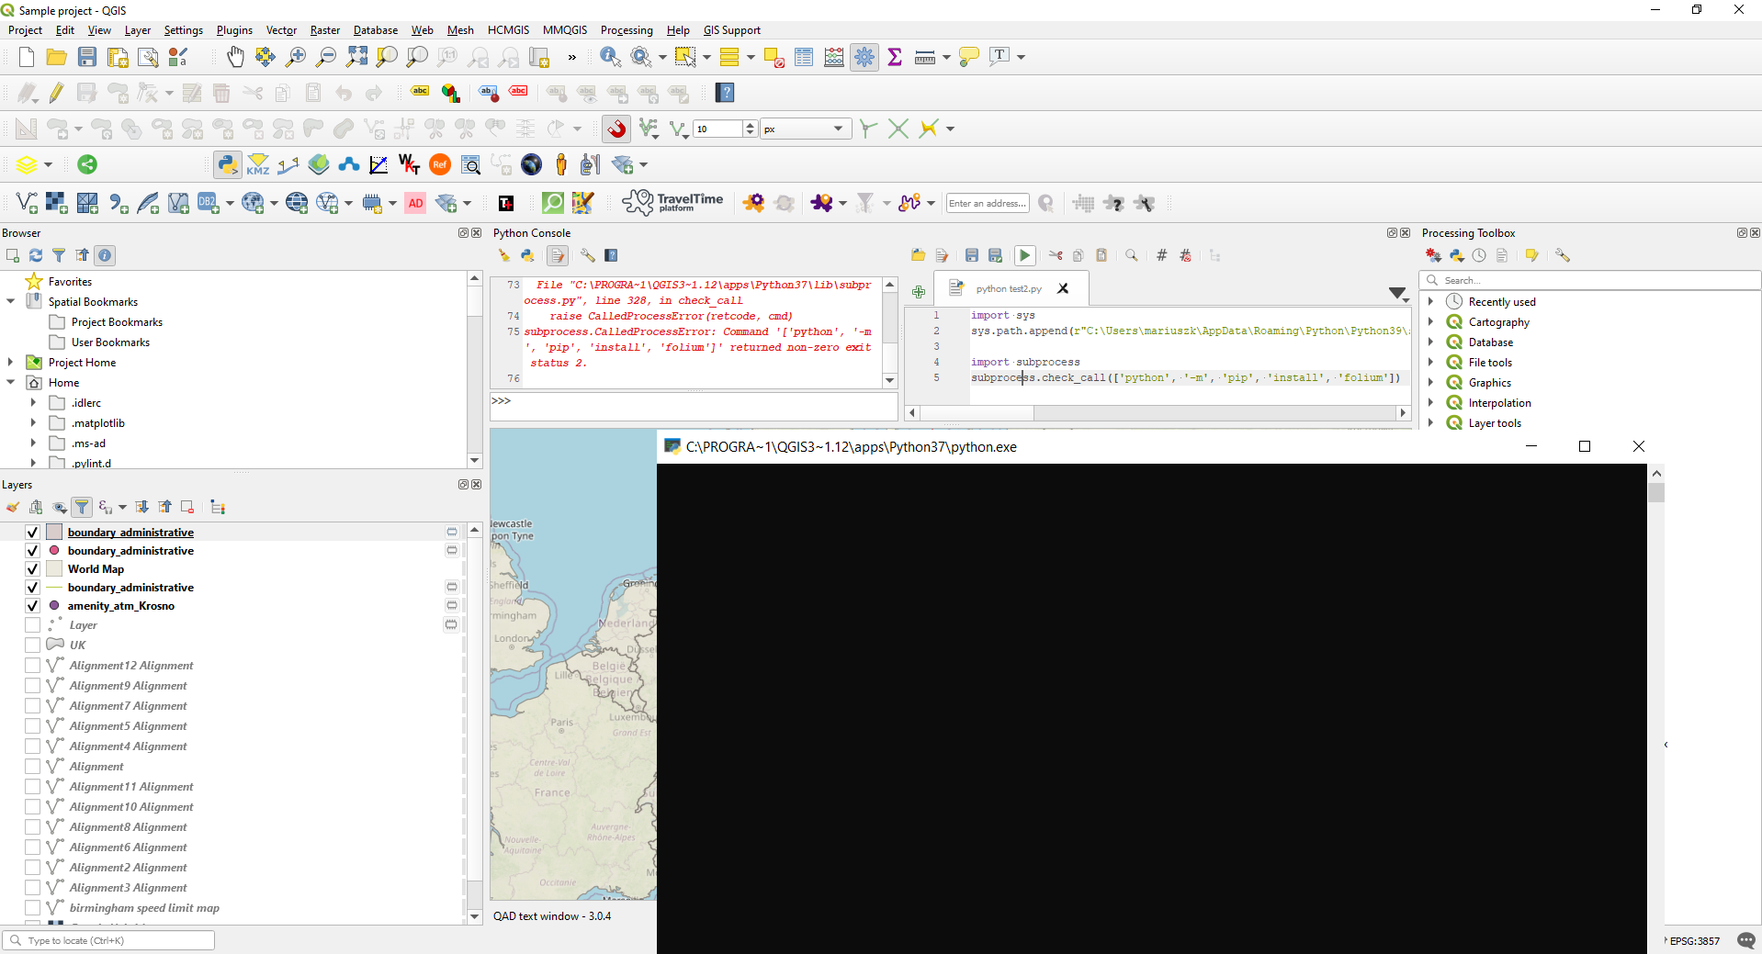The width and height of the screenshot is (1762, 954).
Task: Click in the Type to locate search box
Action: [x=108, y=940]
